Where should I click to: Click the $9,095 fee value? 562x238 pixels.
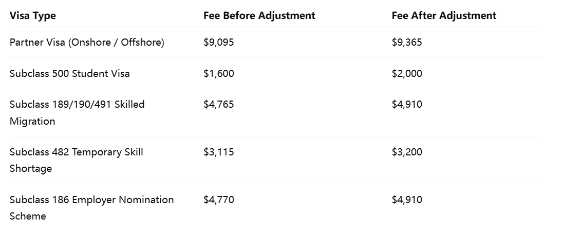[x=219, y=42]
